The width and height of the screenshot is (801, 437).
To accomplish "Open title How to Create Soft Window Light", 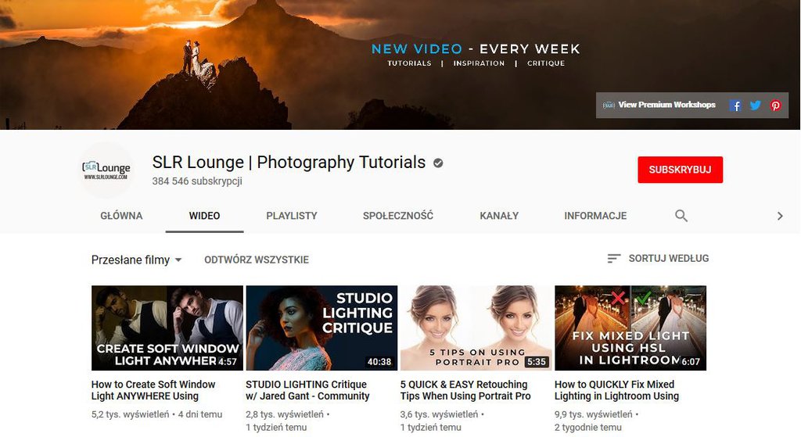I will [x=153, y=390].
